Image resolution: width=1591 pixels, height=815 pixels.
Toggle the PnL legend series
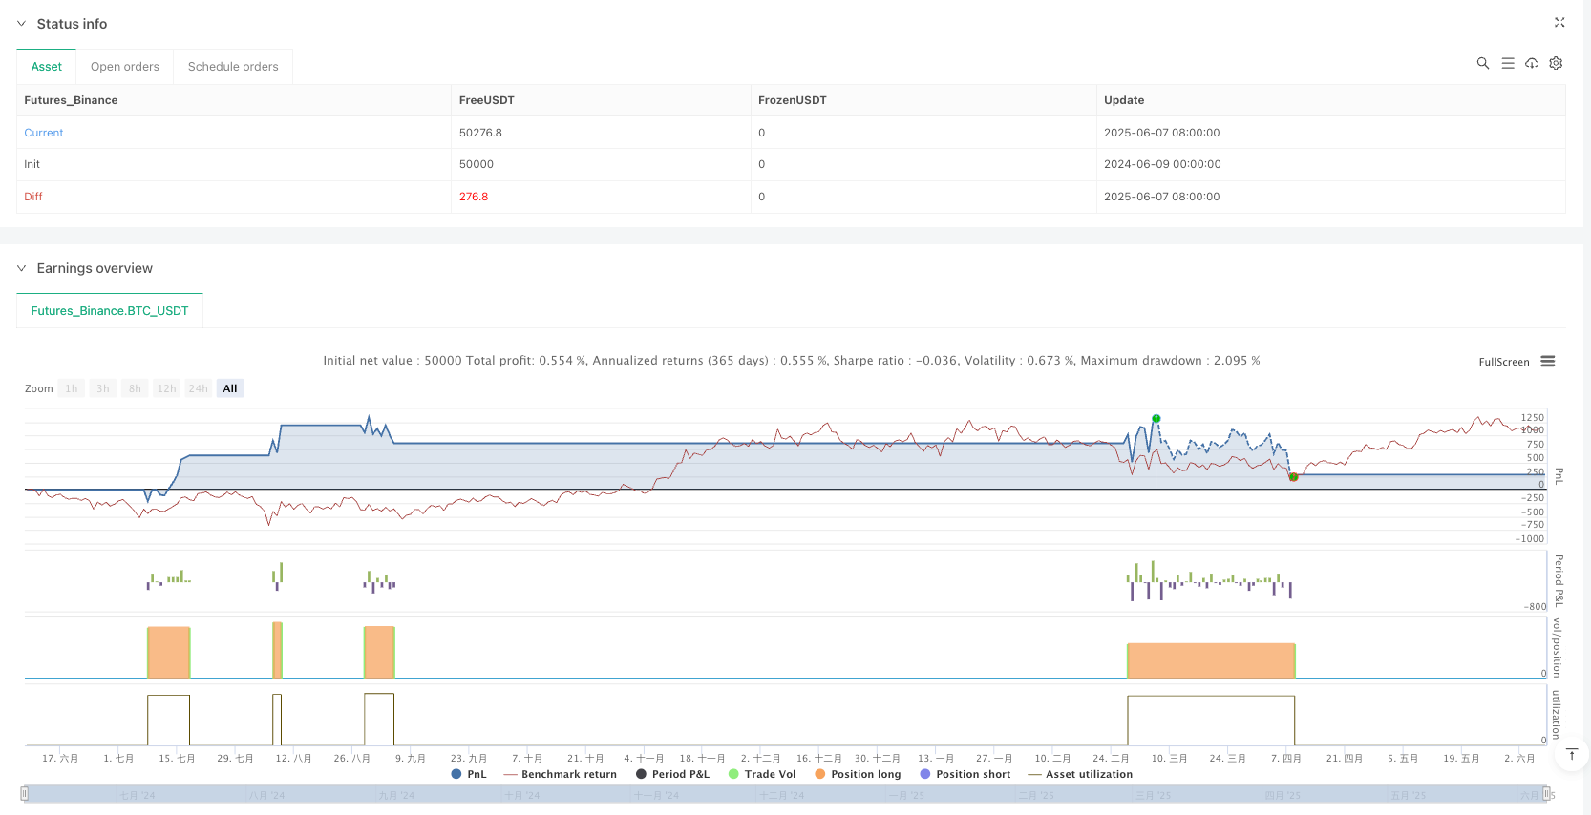click(468, 774)
